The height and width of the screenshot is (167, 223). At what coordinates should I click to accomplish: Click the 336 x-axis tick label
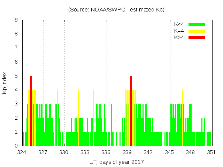pyautogui.click(x=106, y=152)
